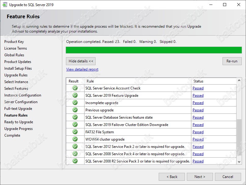Click the check icon for SQL Server 2008 R2 Service Pack 3 rule
The image size is (246, 185).
click(75, 161)
